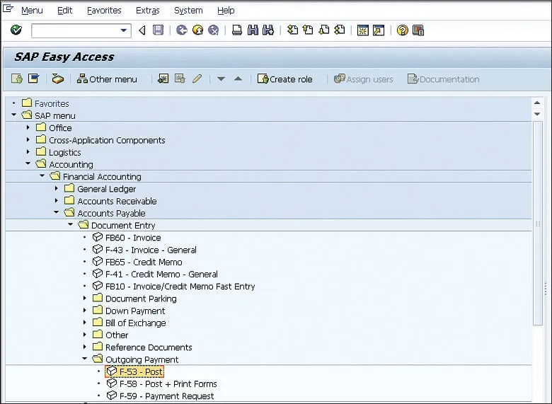Expand the General Ledger folder
The height and width of the screenshot is (404, 552).
(57, 189)
